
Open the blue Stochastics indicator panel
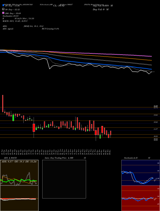[x=140, y=173]
